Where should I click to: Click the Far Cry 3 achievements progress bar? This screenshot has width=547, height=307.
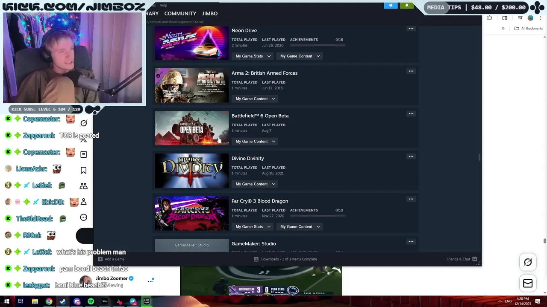(318, 216)
